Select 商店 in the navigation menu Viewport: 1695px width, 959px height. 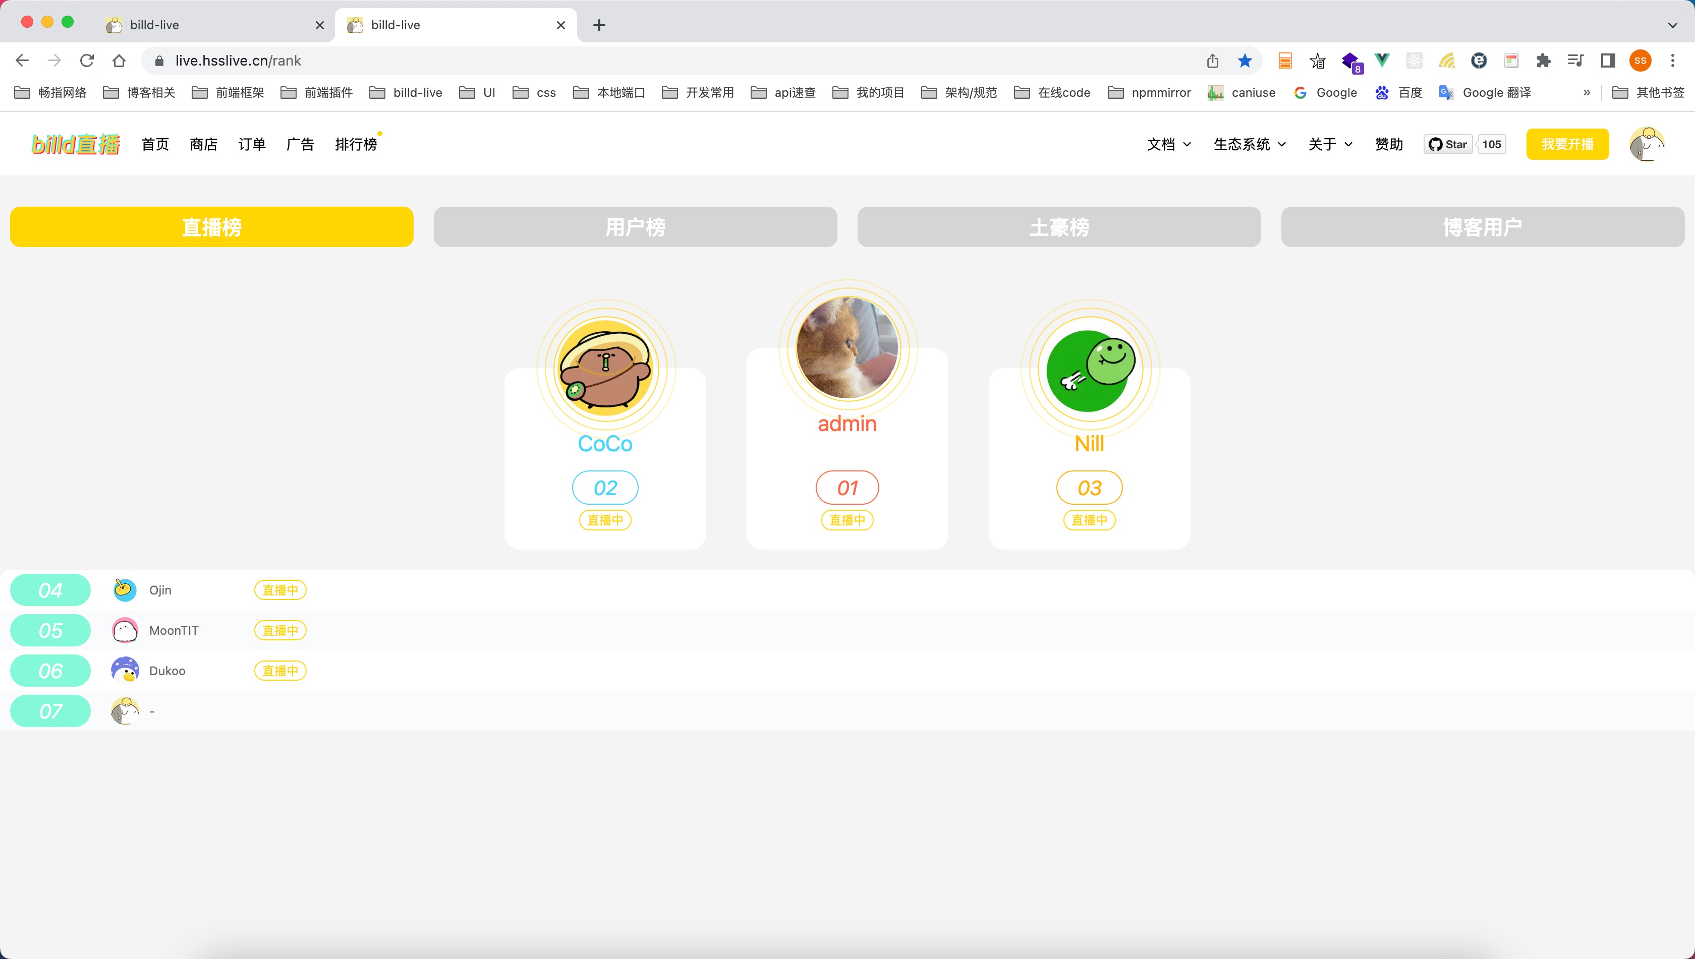[203, 144]
